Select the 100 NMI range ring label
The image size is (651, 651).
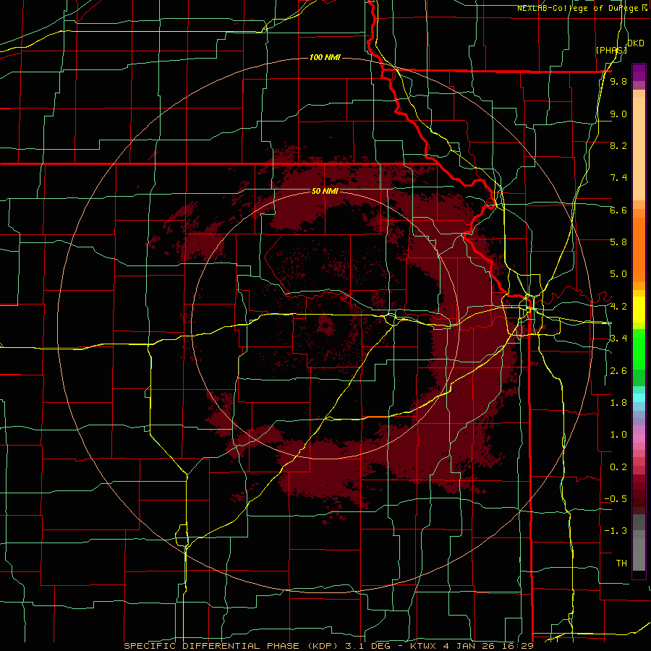325,57
